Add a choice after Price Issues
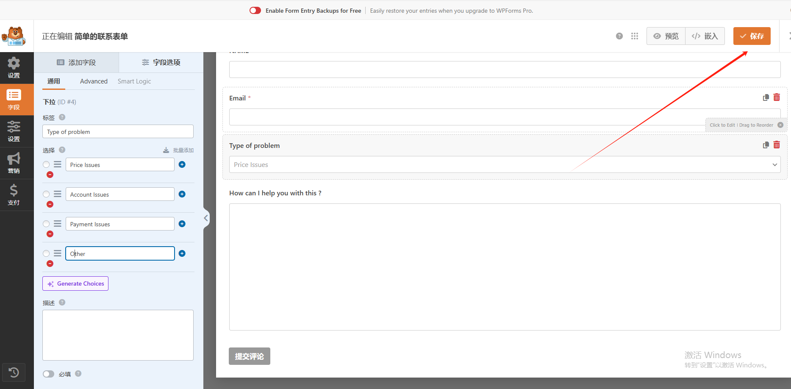791x389 pixels. point(182,164)
